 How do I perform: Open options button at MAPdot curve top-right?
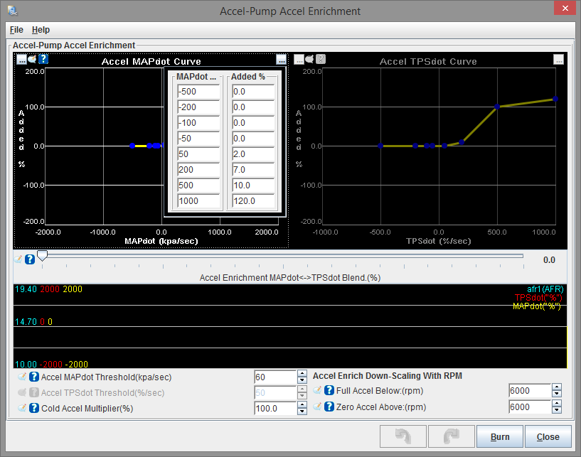[282, 60]
